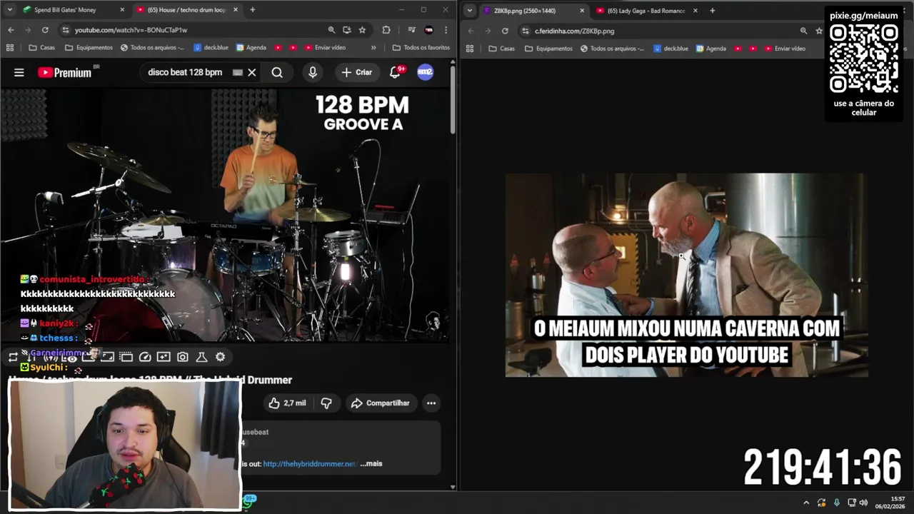This screenshot has height=514, width=914.
Task: Open Extensions puzzle icon in left browser
Action: click(x=386, y=30)
